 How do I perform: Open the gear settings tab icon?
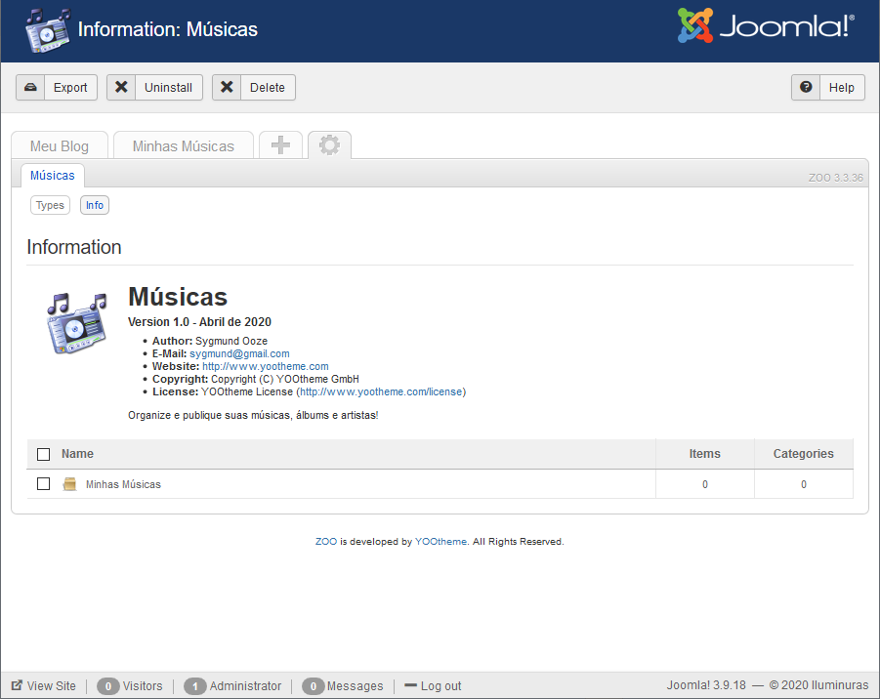click(x=329, y=145)
